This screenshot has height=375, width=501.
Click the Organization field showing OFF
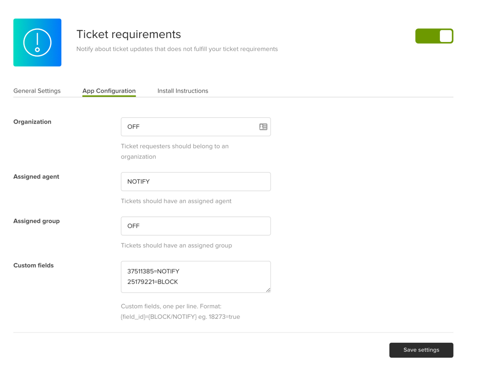click(x=188, y=127)
